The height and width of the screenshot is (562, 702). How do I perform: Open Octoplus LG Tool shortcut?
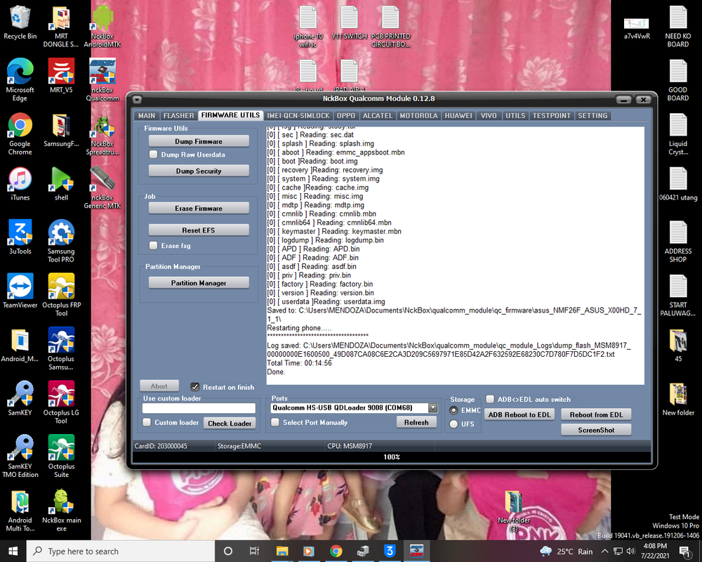pos(61,403)
